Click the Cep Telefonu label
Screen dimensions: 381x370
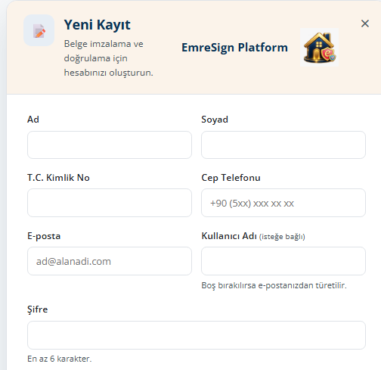click(x=231, y=178)
